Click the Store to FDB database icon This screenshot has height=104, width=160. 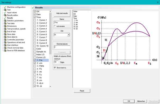tap(5, 51)
